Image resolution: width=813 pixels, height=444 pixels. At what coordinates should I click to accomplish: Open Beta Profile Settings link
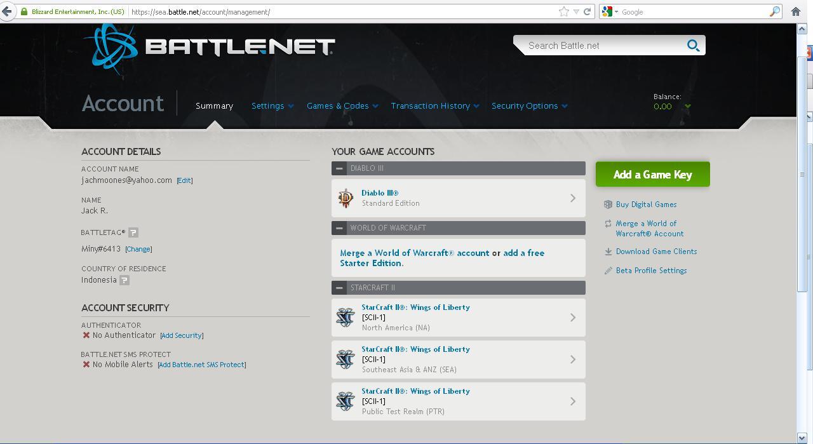[651, 271]
